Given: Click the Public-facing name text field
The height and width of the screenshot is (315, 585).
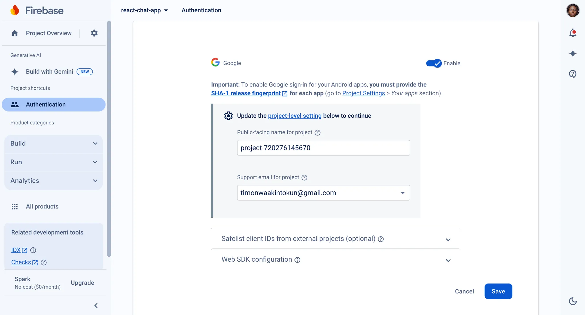Looking at the screenshot, I should pos(323,148).
